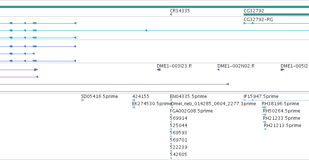Select the 424155 feature label

[141, 97]
